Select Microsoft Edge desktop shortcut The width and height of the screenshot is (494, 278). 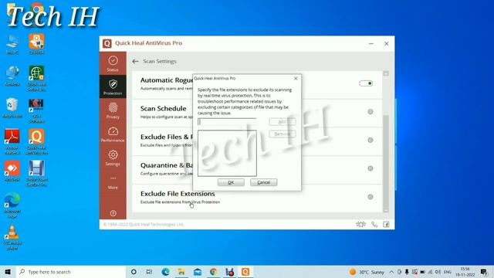12,205
